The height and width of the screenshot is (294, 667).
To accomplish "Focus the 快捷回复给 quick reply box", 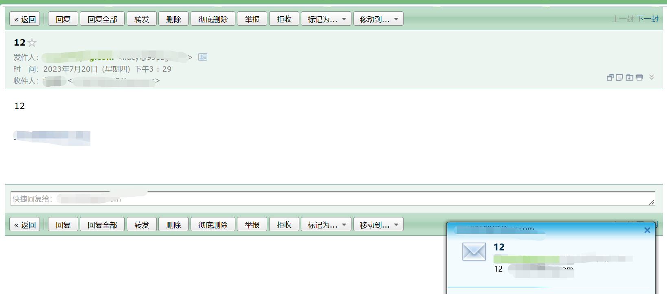I will pos(333,199).
